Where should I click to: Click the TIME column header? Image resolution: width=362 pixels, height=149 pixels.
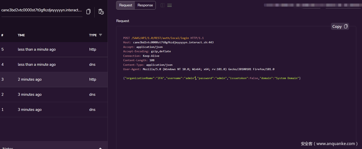pos(21,35)
